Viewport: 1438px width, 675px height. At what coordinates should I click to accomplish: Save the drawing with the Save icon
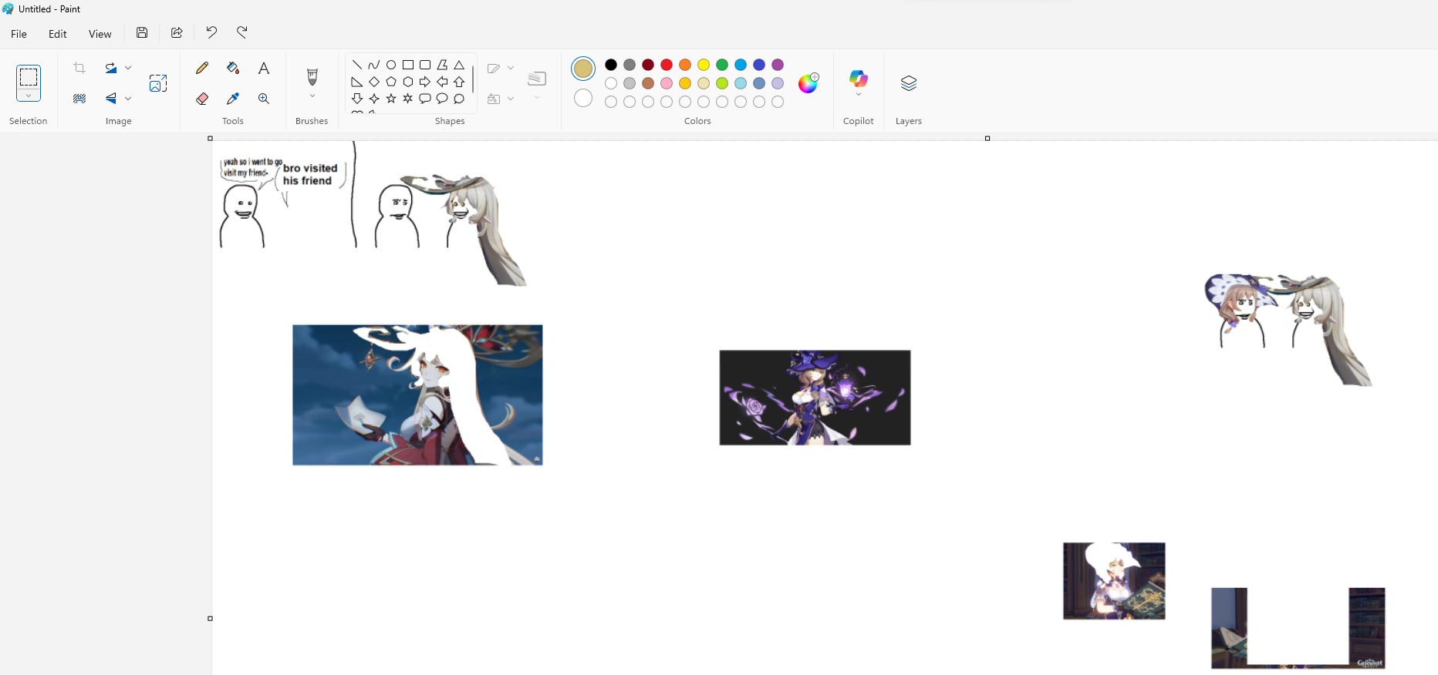point(142,32)
